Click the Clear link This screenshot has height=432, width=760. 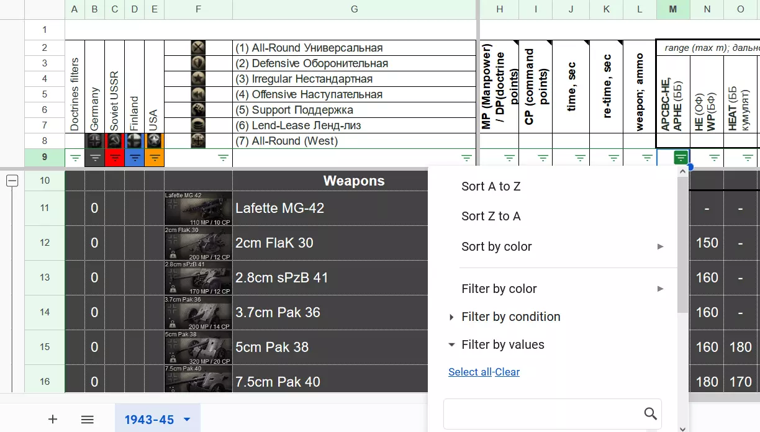[507, 372]
